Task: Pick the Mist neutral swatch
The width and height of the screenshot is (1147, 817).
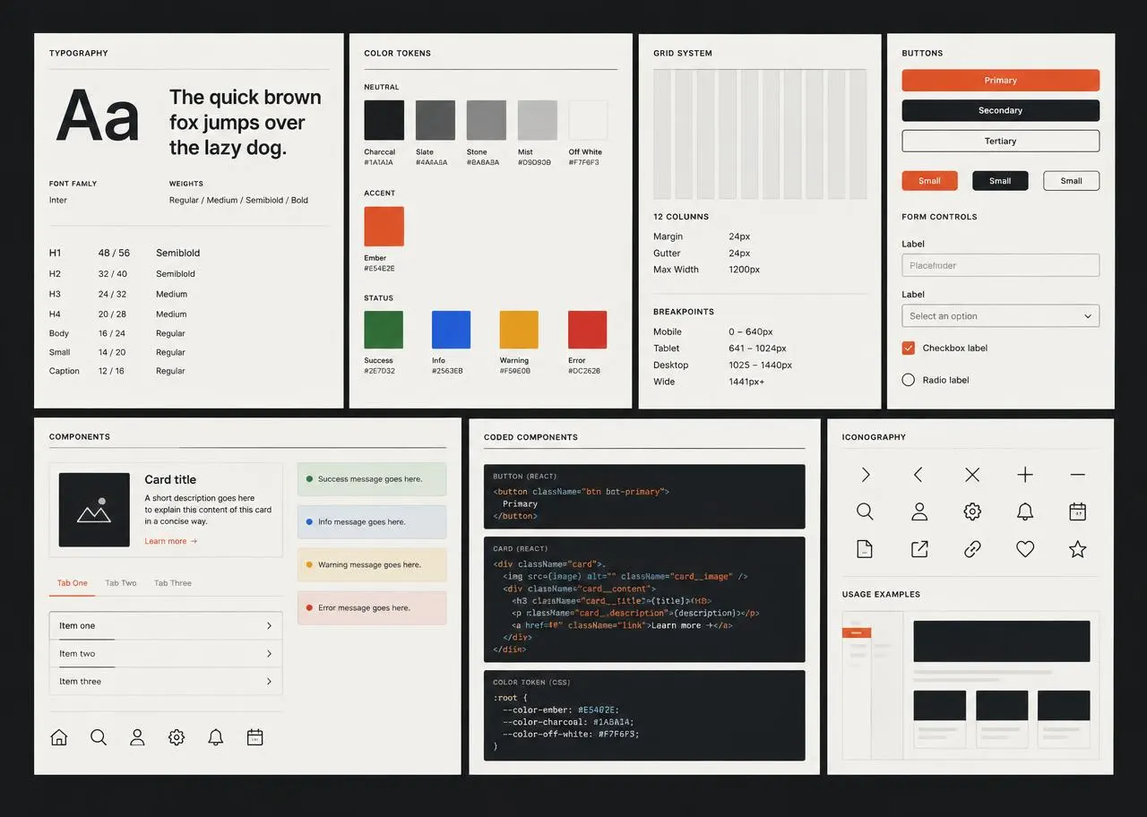Action: coord(538,120)
